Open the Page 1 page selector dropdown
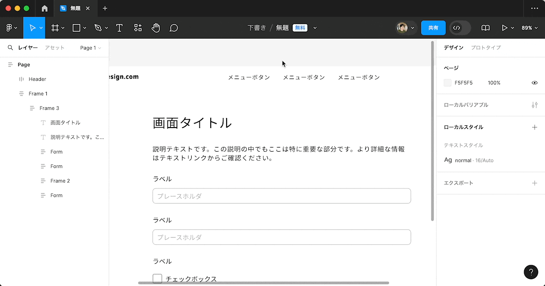The height and width of the screenshot is (286, 545). click(x=90, y=47)
